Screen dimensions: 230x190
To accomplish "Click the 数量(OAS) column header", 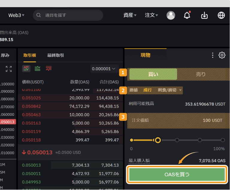I will coord(80,82).
